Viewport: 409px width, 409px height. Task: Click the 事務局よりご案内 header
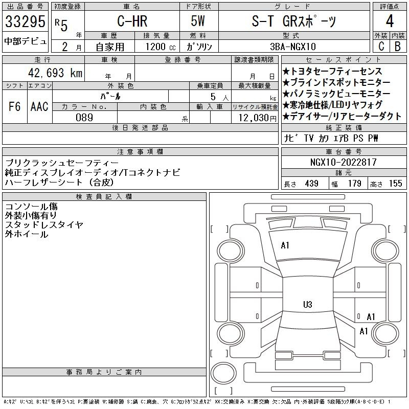[104, 372]
